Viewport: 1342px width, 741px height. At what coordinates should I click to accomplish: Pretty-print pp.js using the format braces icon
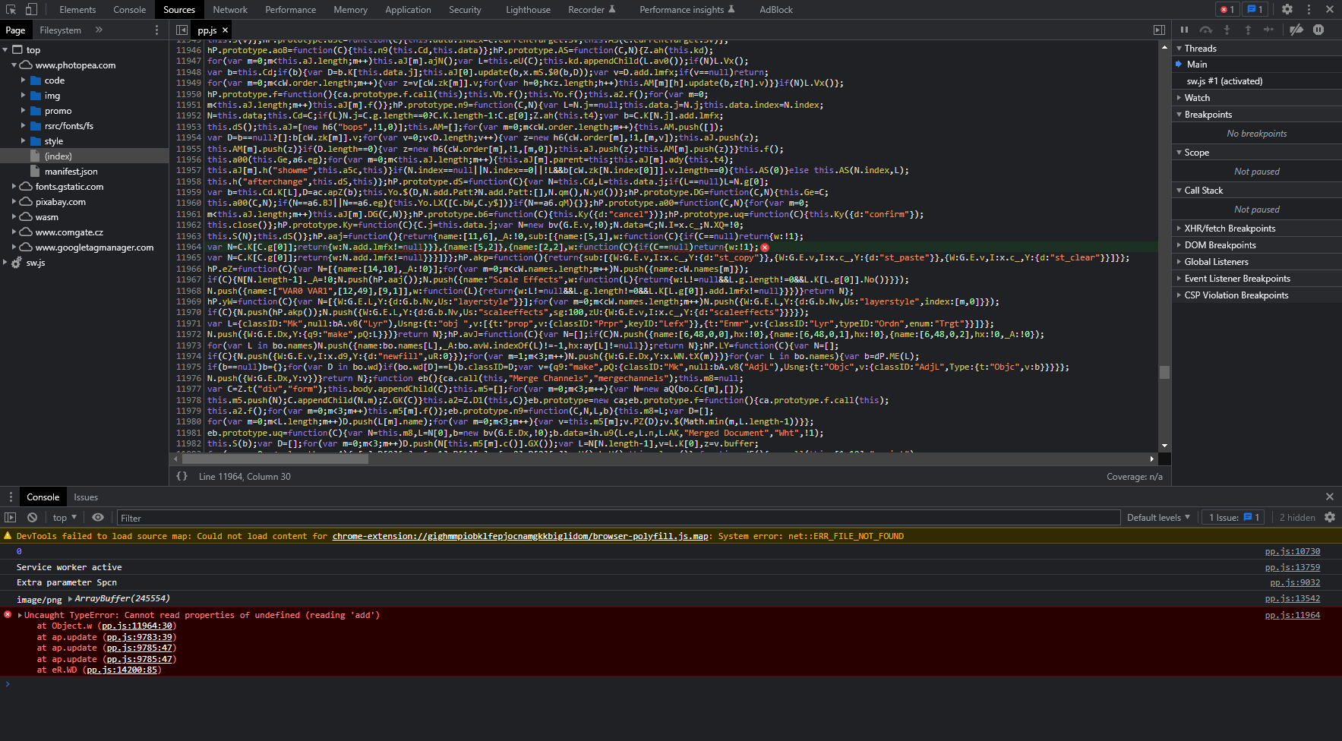click(182, 476)
